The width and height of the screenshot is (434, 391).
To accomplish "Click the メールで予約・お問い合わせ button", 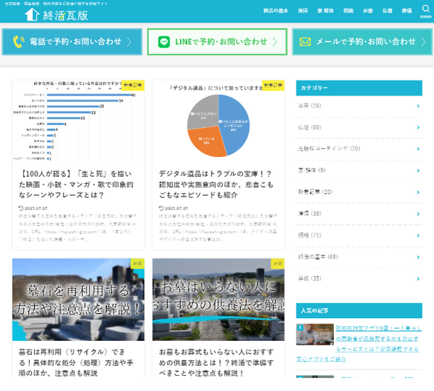I will click(x=363, y=42).
